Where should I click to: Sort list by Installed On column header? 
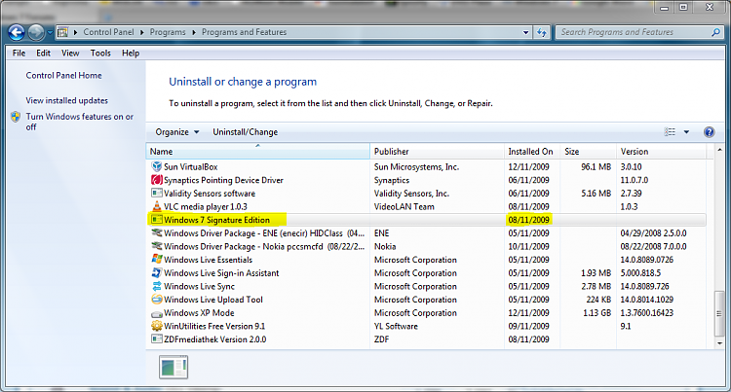[x=532, y=152]
